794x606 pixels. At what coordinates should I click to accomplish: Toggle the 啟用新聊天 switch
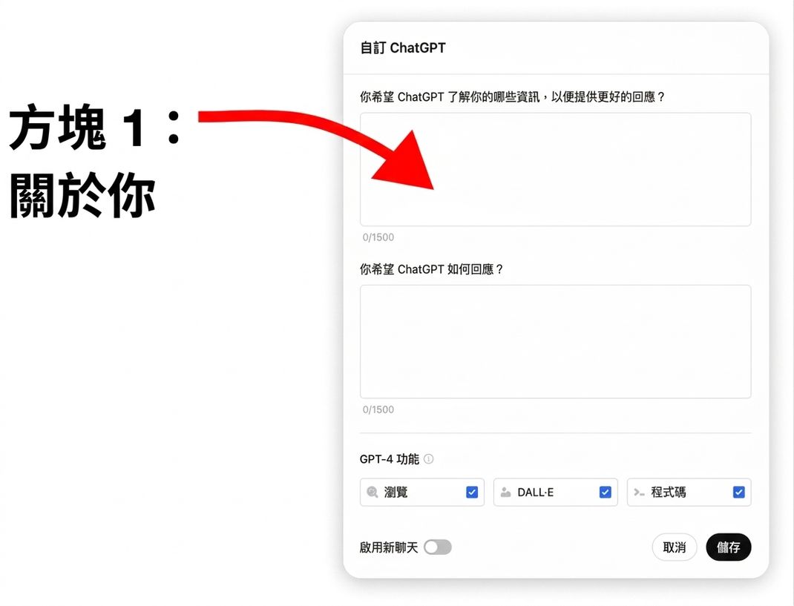click(x=438, y=547)
